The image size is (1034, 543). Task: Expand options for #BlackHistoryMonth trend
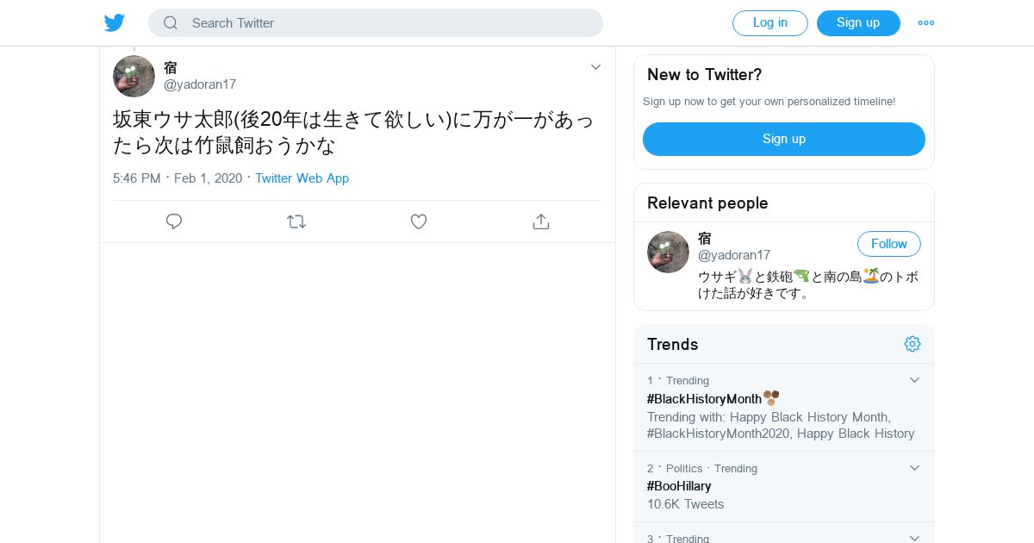click(x=914, y=380)
